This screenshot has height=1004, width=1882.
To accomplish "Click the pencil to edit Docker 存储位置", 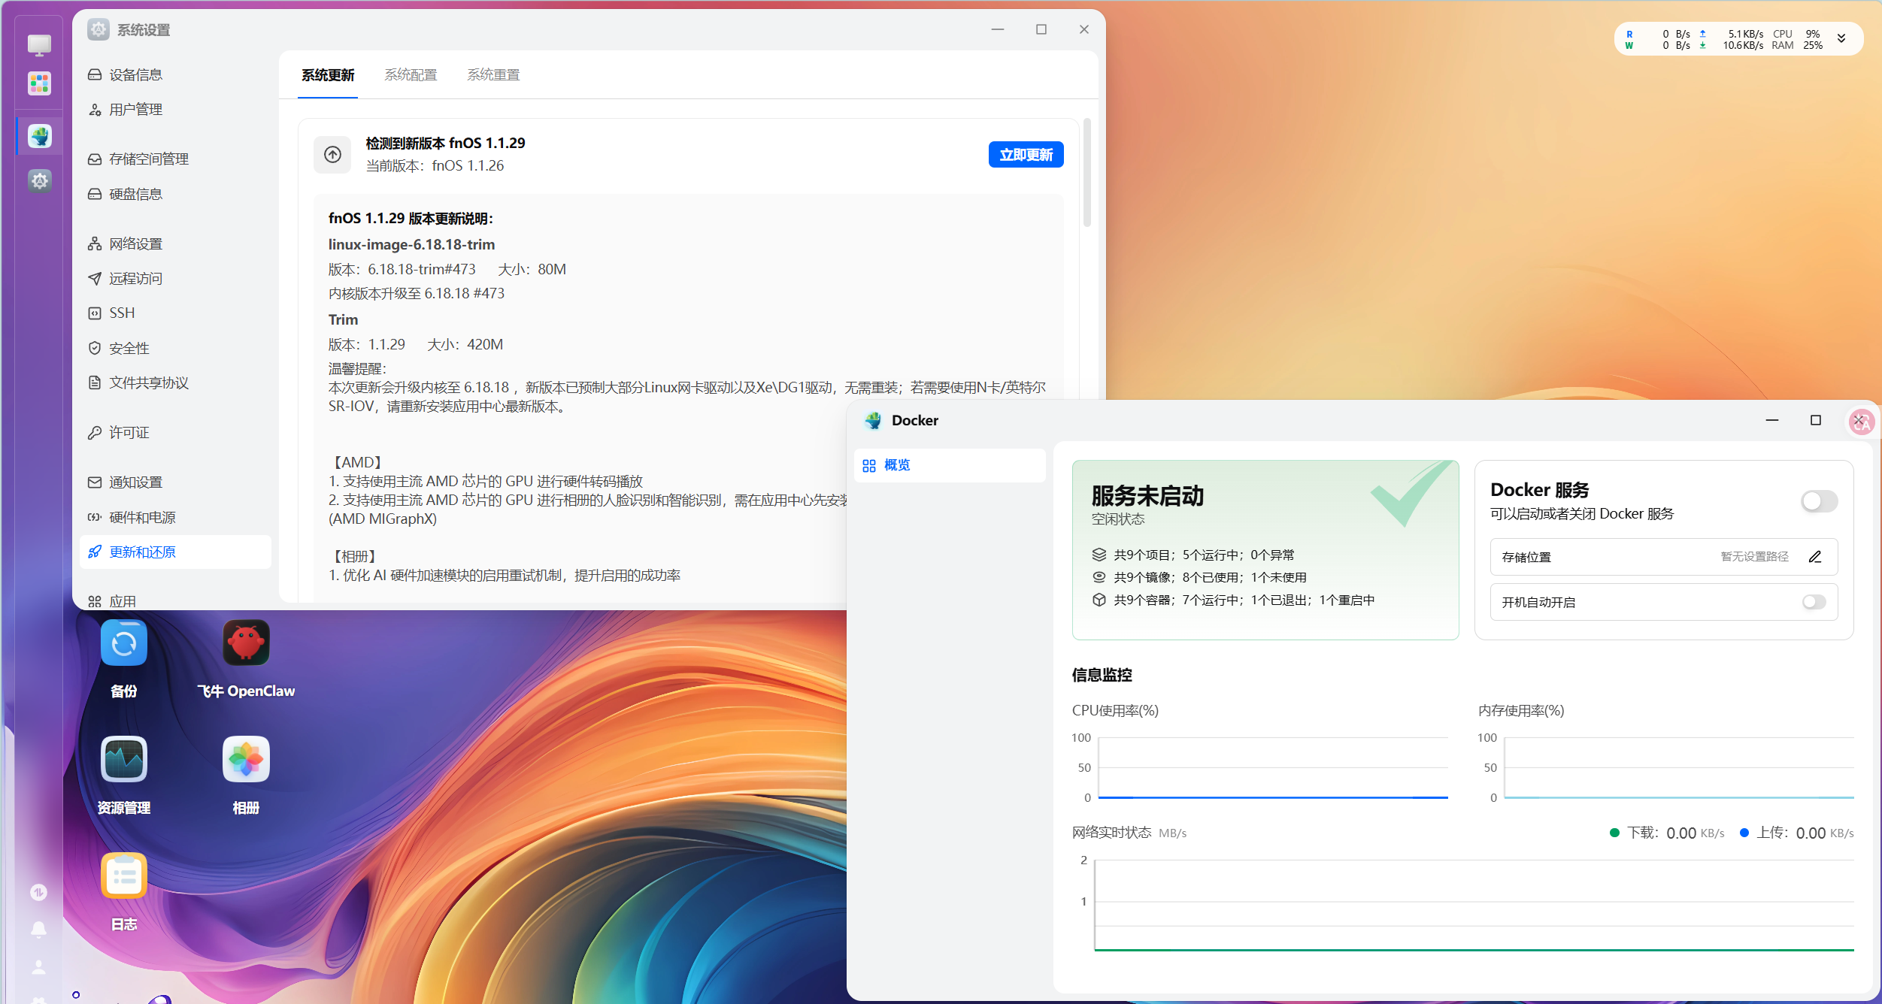I will coord(1816,557).
